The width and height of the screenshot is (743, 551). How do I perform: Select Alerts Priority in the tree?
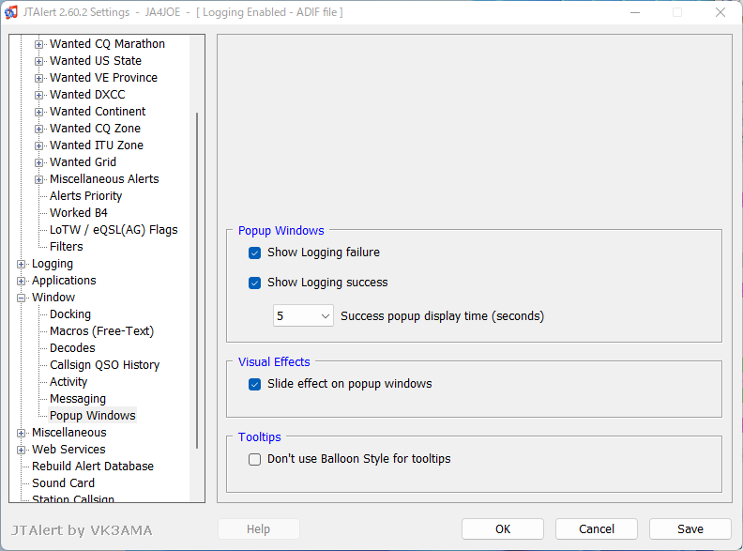click(x=85, y=196)
